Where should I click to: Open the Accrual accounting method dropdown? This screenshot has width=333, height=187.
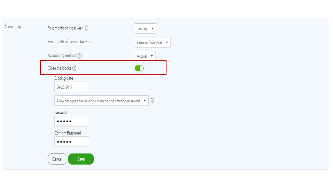click(x=145, y=56)
